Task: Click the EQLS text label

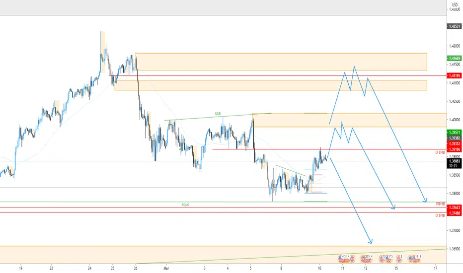Action: point(185,205)
